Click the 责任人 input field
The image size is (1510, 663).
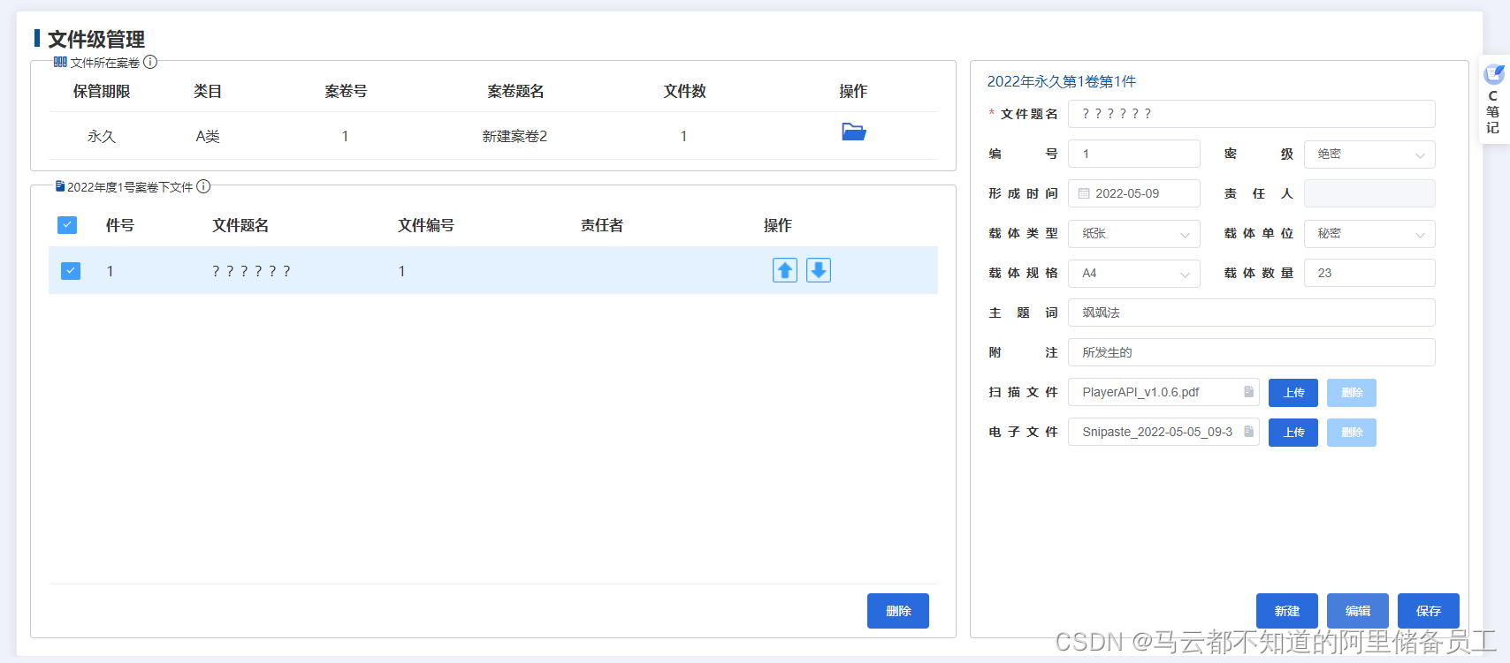(1369, 193)
